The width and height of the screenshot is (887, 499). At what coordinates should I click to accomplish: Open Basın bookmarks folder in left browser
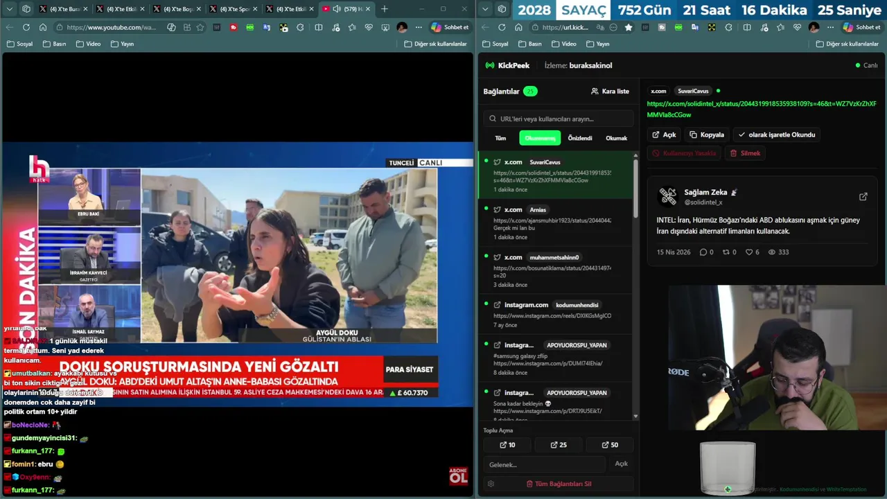coord(55,44)
